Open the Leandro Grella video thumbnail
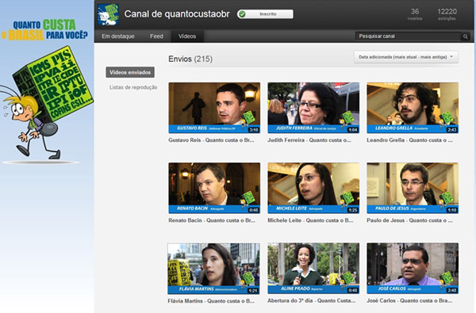This screenshot has width=476, height=313. point(413,108)
